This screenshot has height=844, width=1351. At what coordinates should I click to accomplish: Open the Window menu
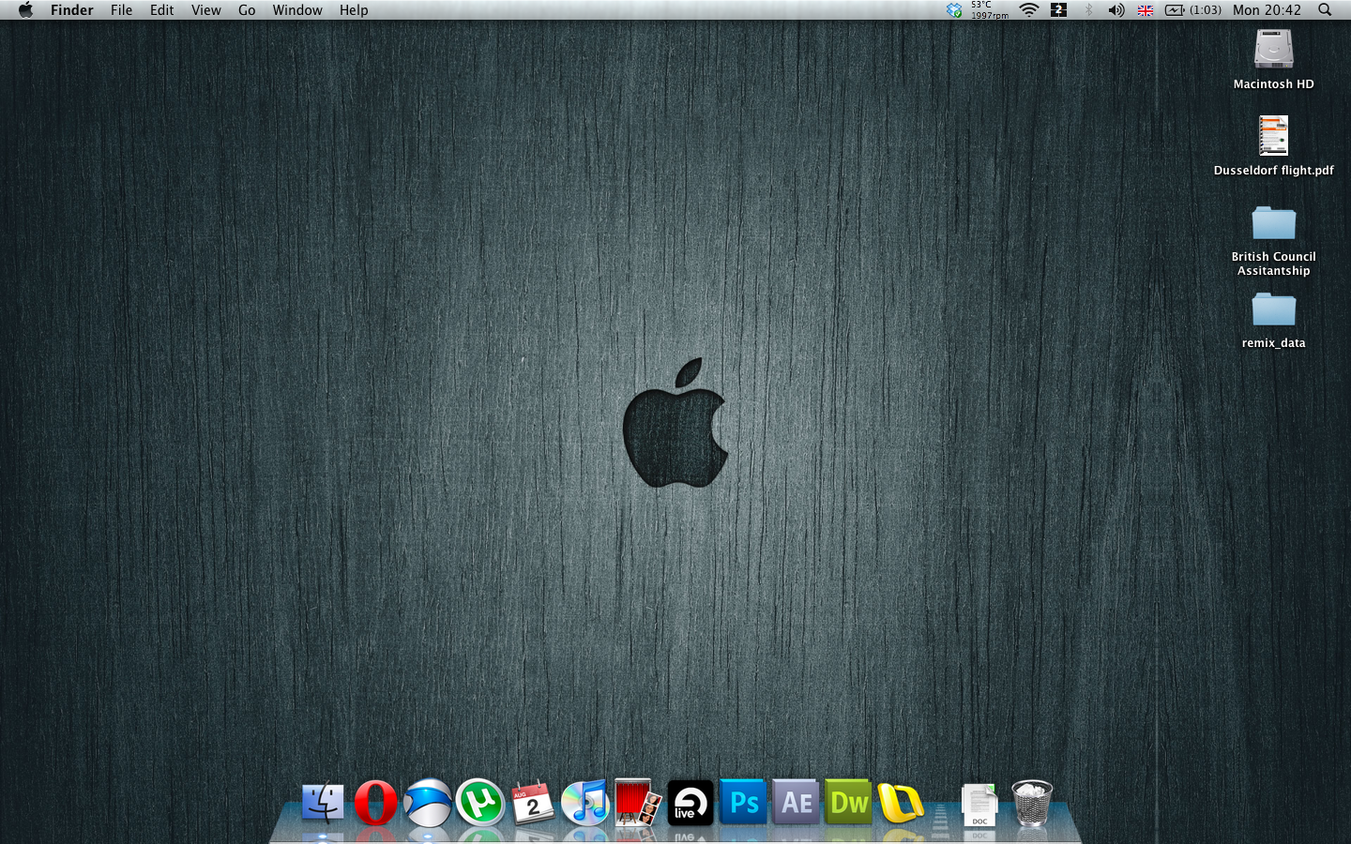[297, 10]
